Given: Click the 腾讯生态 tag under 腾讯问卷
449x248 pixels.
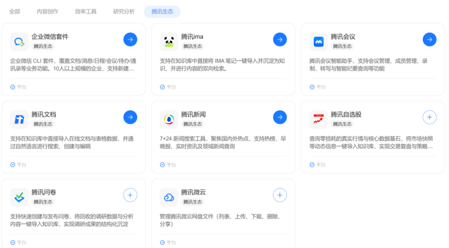Looking at the screenshot, I should (x=43, y=202).
